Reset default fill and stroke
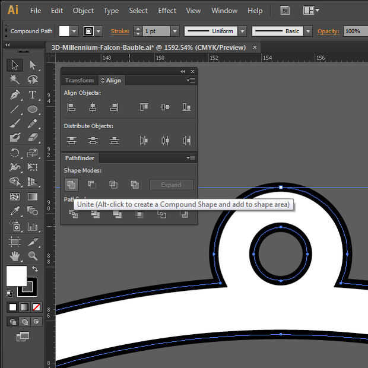This screenshot has height=368, width=368. click(x=9, y=293)
